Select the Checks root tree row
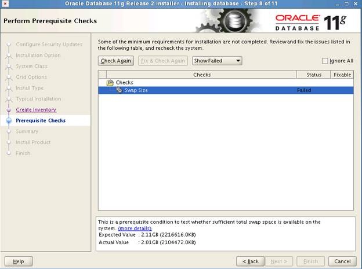Viewport: 362px width, 269px height. tap(226, 83)
